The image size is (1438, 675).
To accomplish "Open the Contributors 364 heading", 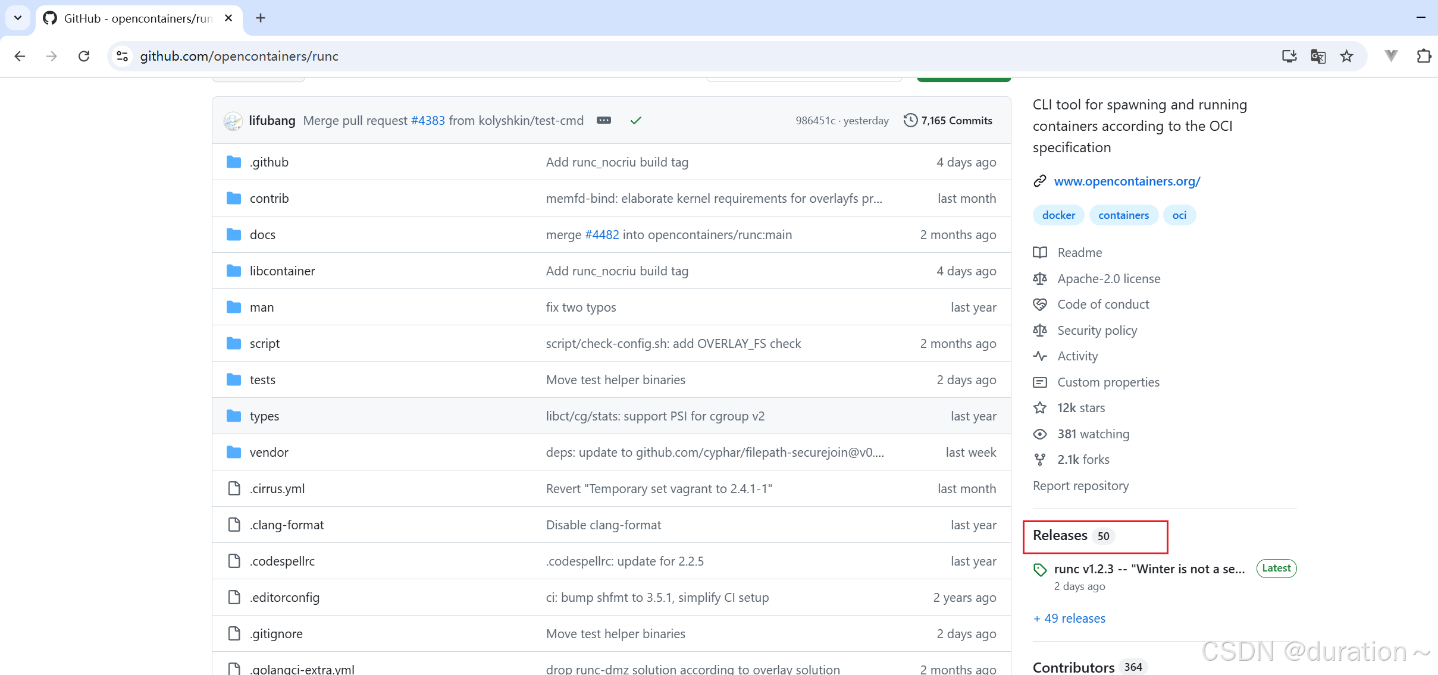I will click(1089, 667).
